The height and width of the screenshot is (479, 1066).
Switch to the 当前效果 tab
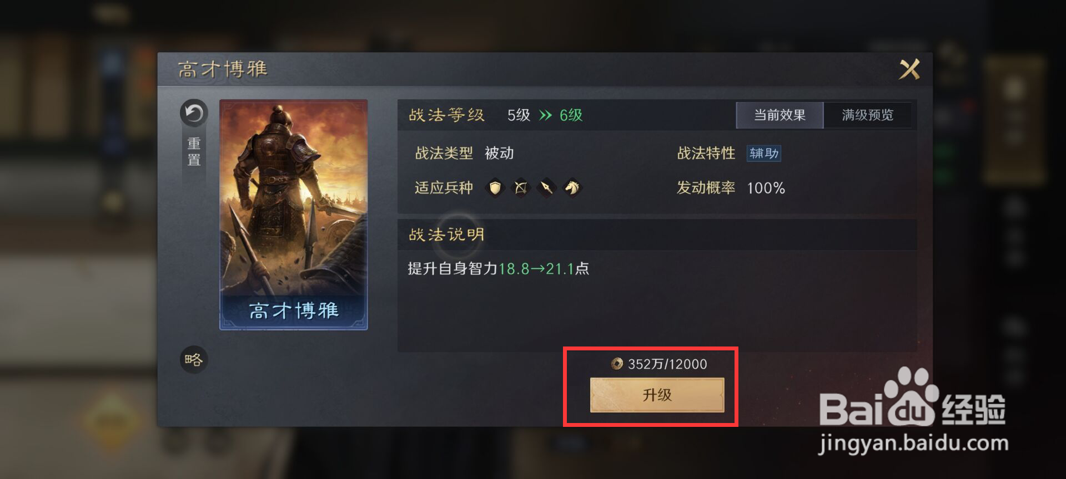pos(780,115)
